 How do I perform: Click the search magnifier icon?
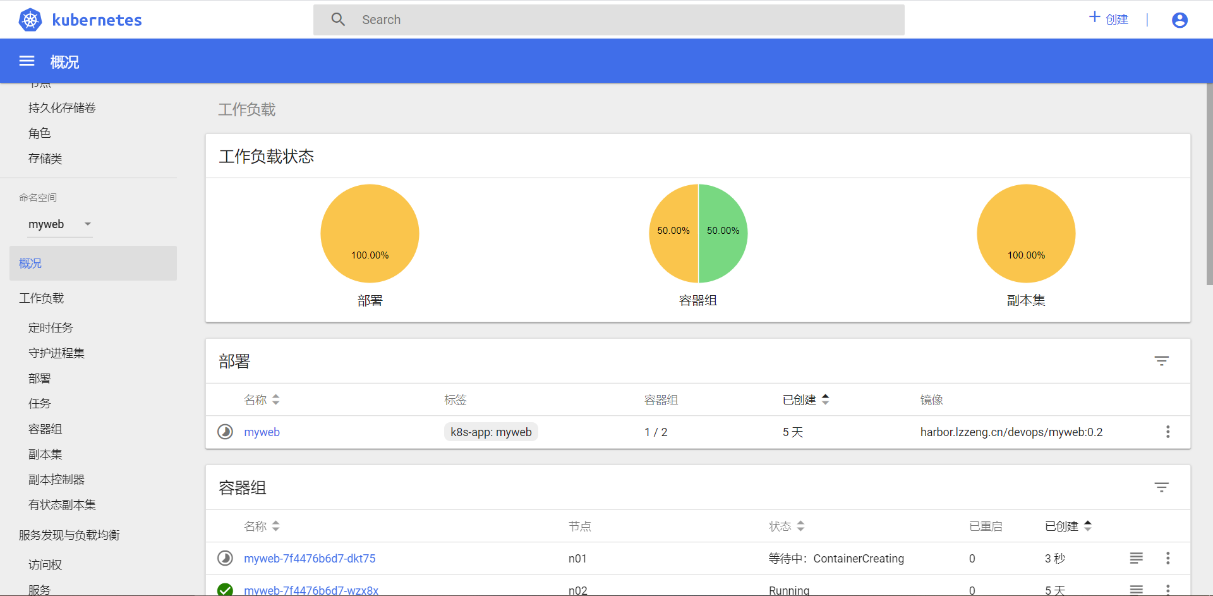[x=338, y=20]
